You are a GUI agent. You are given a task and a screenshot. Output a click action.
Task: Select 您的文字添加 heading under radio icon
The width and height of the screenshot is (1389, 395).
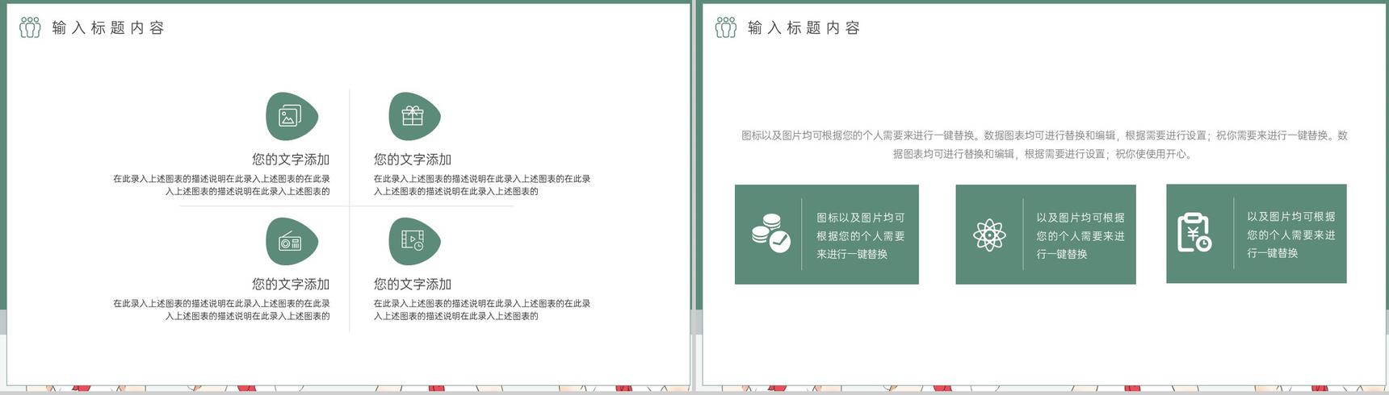click(291, 285)
